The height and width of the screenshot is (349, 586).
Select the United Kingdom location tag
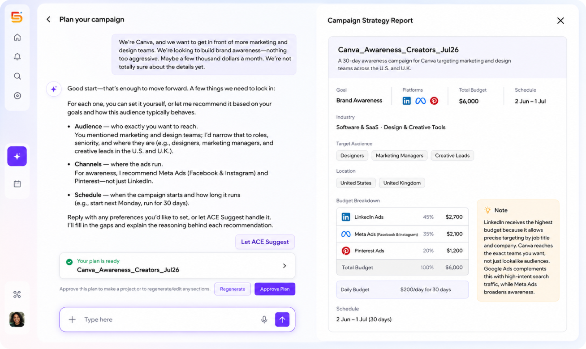click(402, 183)
